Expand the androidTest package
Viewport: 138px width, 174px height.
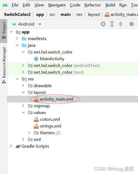(x=23, y=65)
